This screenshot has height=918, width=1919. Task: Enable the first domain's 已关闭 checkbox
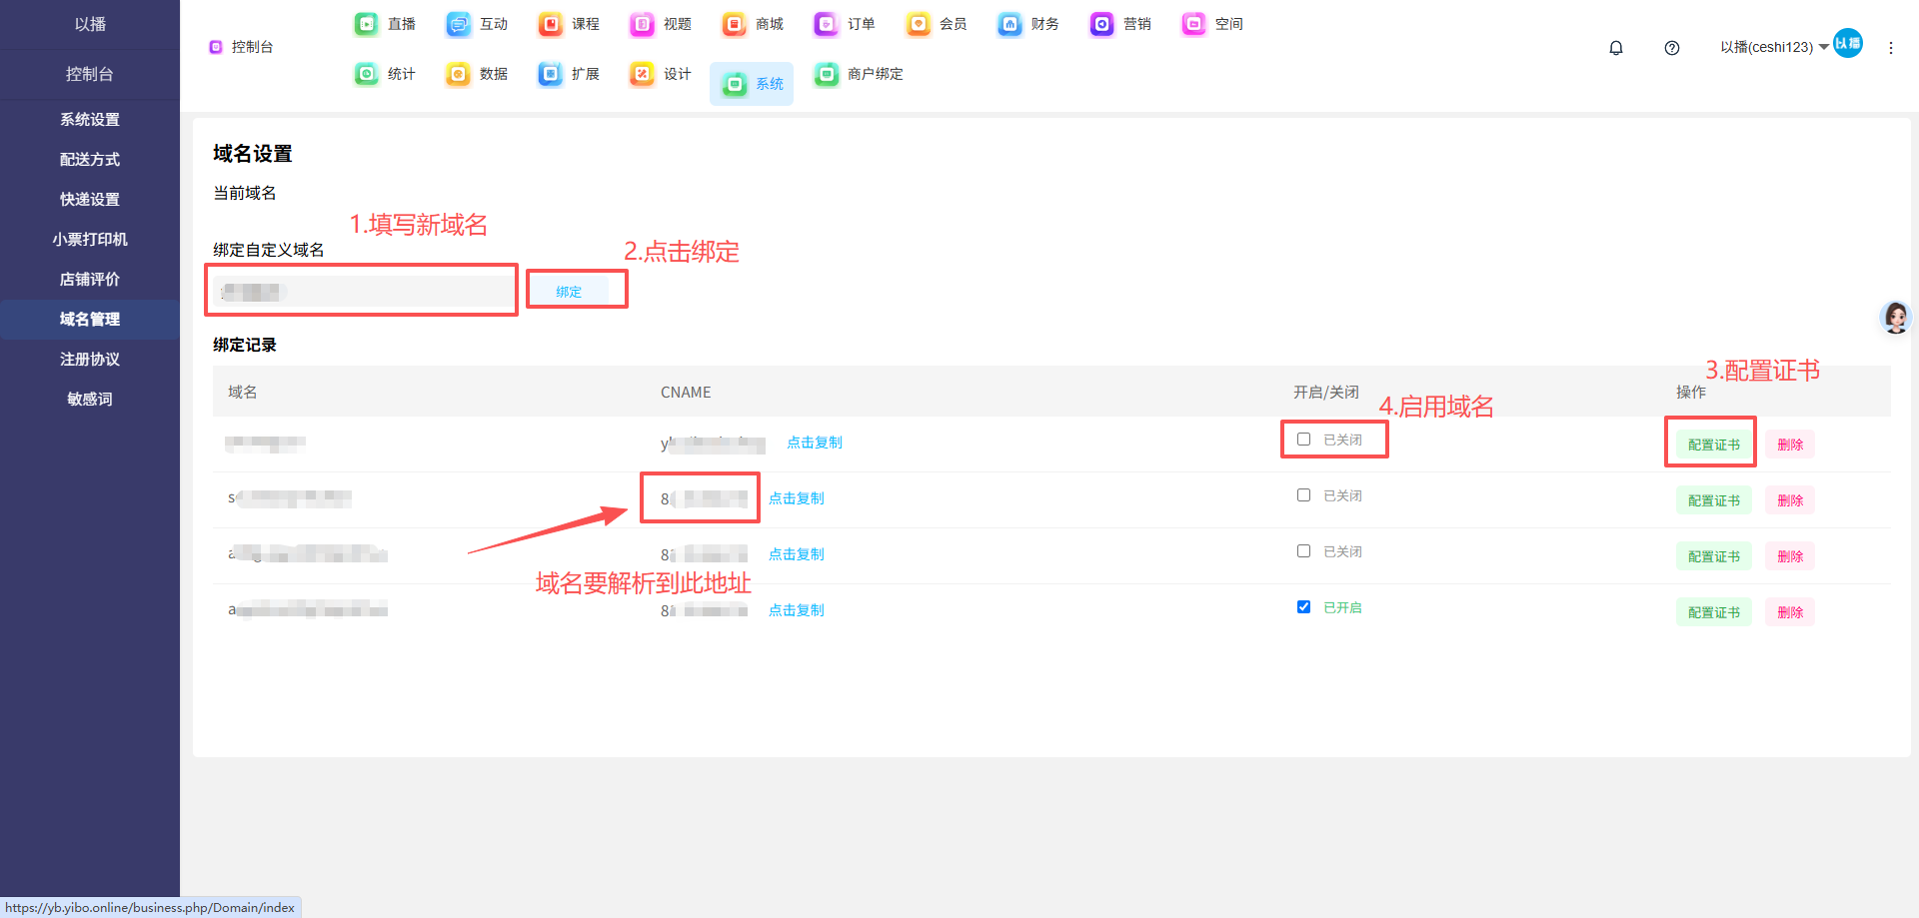pyautogui.click(x=1304, y=440)
